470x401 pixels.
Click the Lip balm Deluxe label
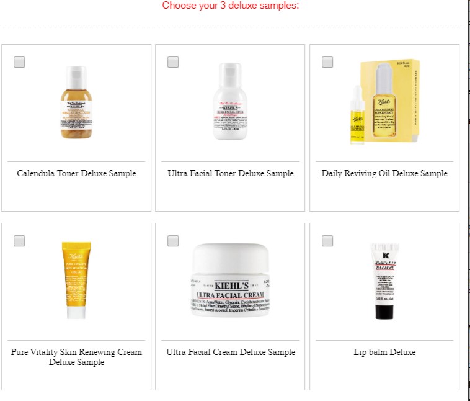click(384, 352)
